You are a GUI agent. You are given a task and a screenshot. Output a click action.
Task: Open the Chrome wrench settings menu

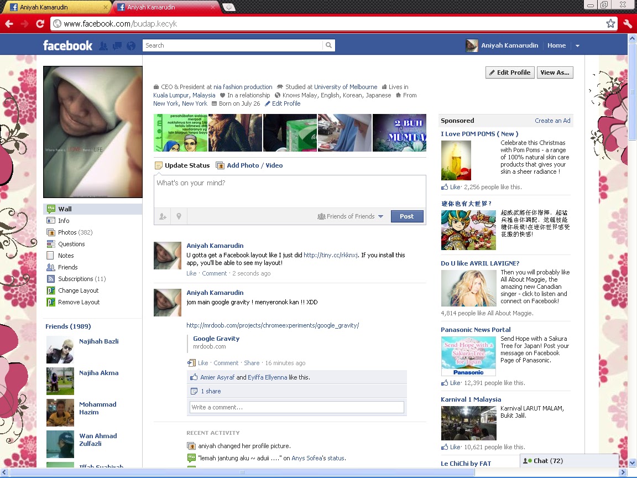pos(628,24)
